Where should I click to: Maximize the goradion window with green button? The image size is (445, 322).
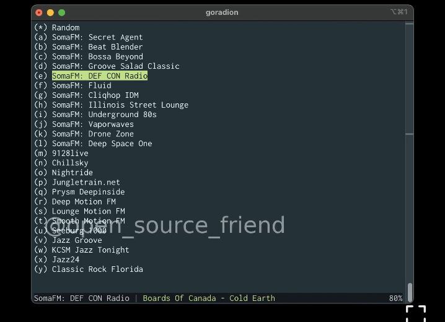click(61, 12)
